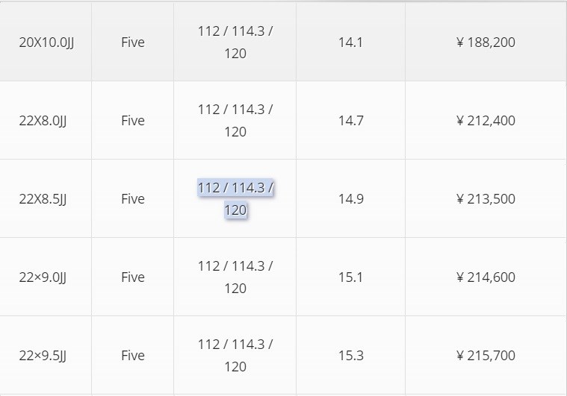The height and width of the screenshot is (396, 567).
Task: Select the PCD values in the 20X10.0JJ row
Action: pyautogui.click(x=235, y=42)
